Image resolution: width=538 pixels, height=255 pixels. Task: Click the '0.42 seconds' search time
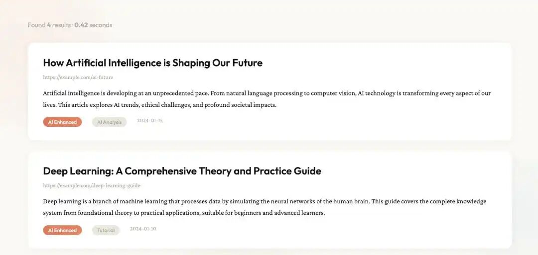93,25
